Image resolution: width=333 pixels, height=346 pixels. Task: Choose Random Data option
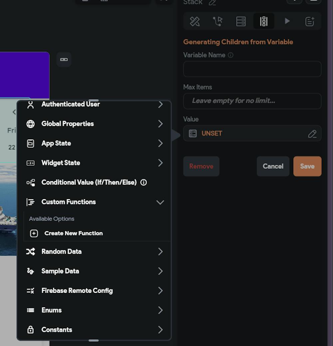pyautogui.click(x=94, y=252)
